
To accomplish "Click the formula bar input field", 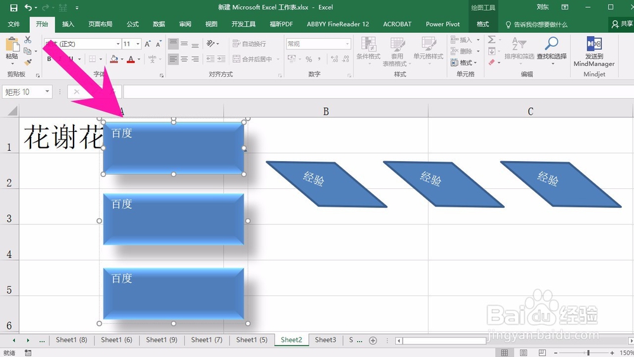I will 378,92.
